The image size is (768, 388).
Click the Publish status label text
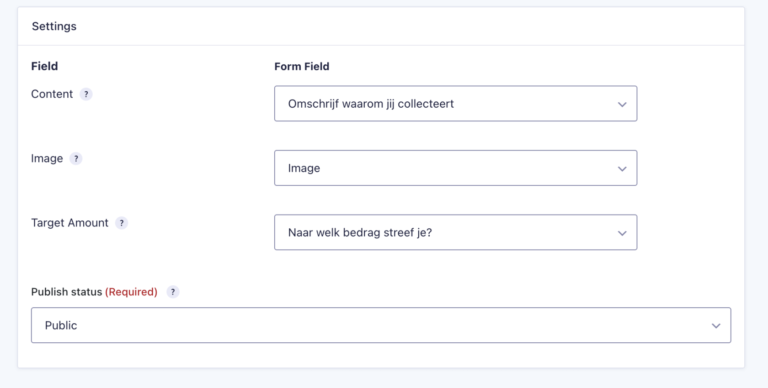(x=66, y=292)
